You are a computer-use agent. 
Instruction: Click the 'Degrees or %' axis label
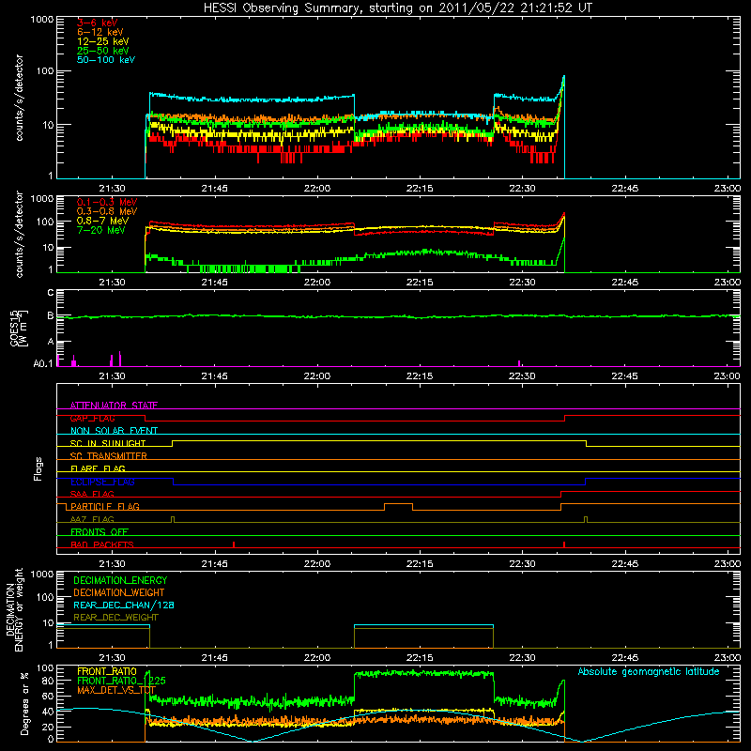click(24, 703)
